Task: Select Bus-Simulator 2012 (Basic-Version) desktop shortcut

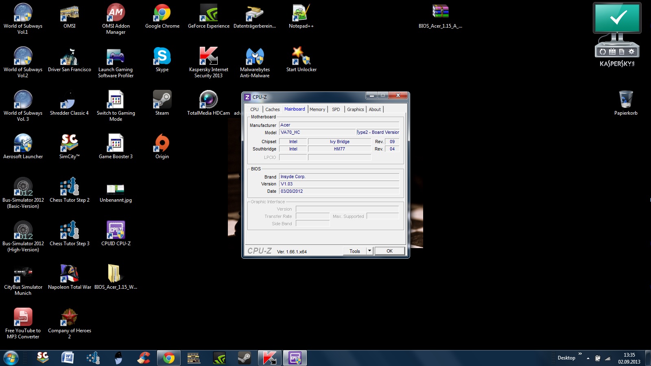Action: pos(23,193)
